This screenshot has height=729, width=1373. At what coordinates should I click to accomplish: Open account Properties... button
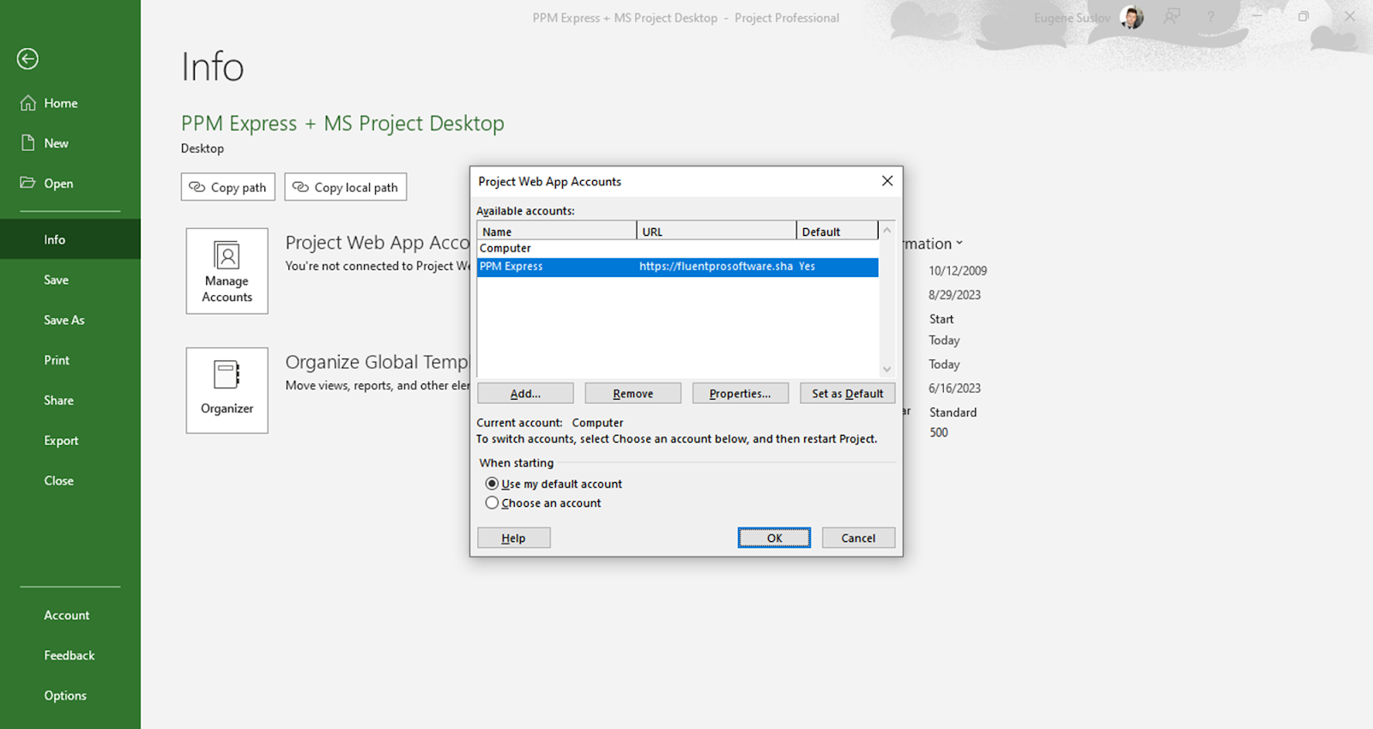741,394
